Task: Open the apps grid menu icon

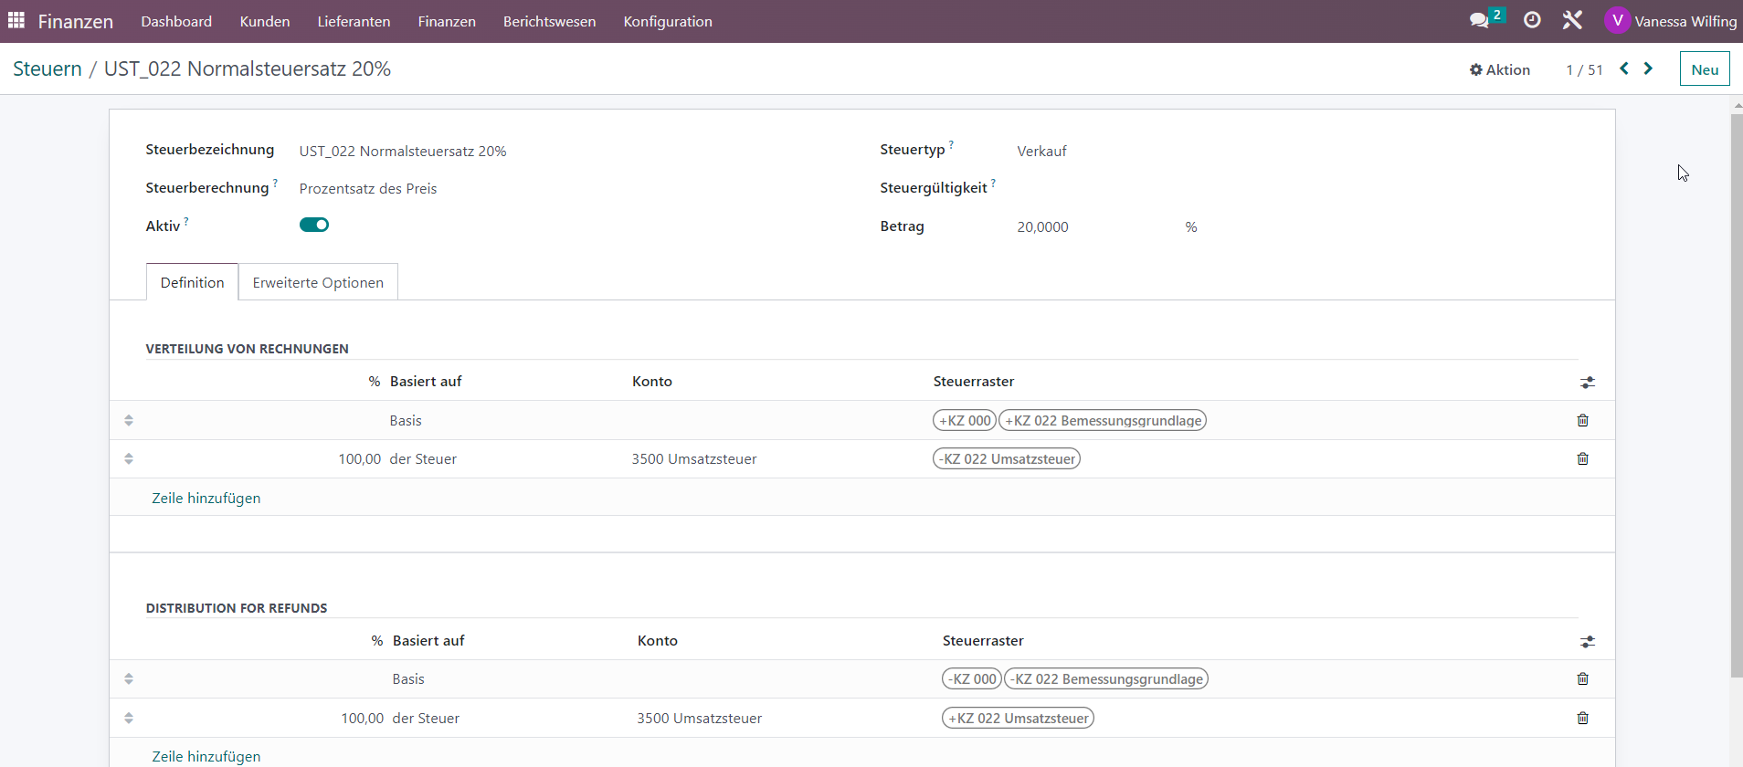Action: (16, 20)
